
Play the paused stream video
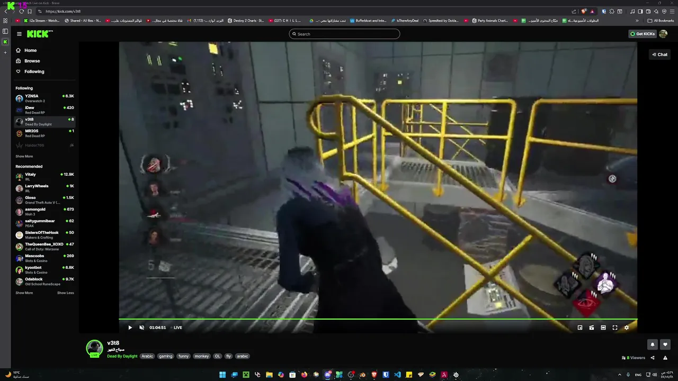130,328
